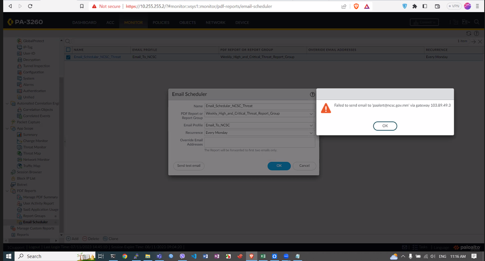485x261 pixels.
Task: Switch to DEVICE tab
Action: coord(242,23)
